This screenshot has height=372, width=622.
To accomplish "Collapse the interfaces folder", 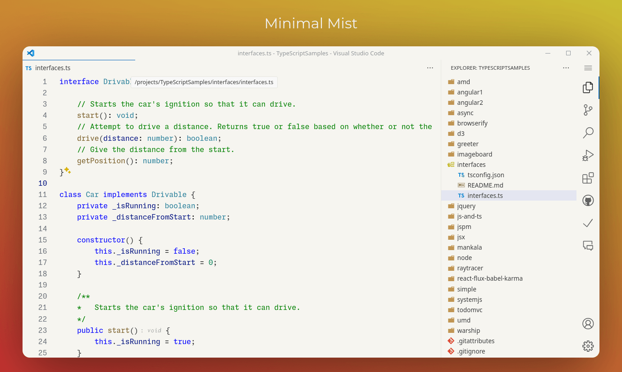I will [x=472, y=164].
